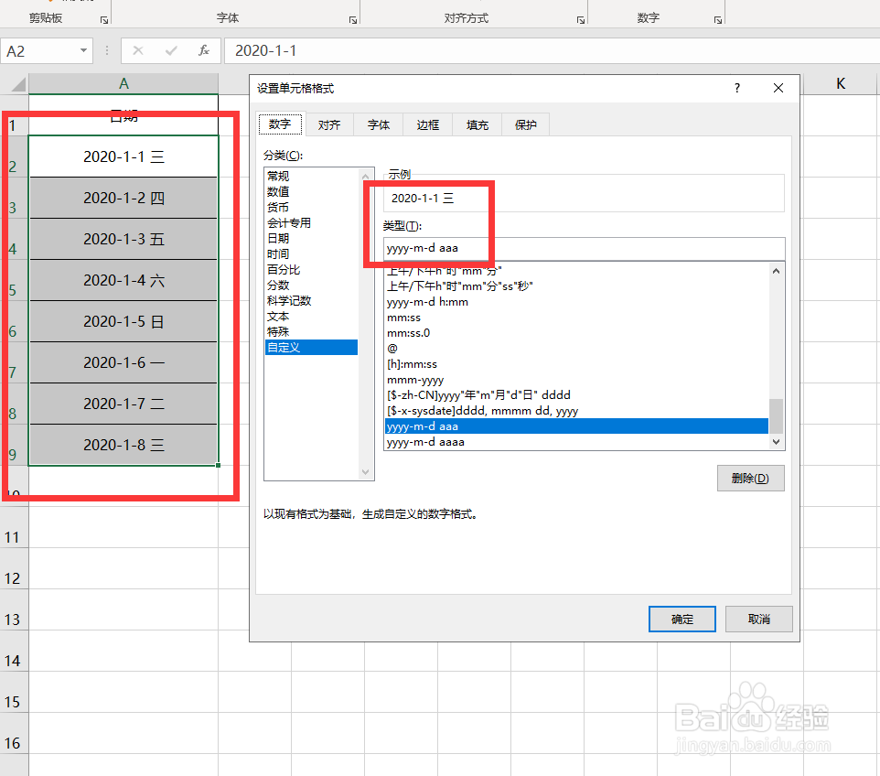Close the Format Cells dialog
This screenshot has width=880, height=776.
point(778,88)
